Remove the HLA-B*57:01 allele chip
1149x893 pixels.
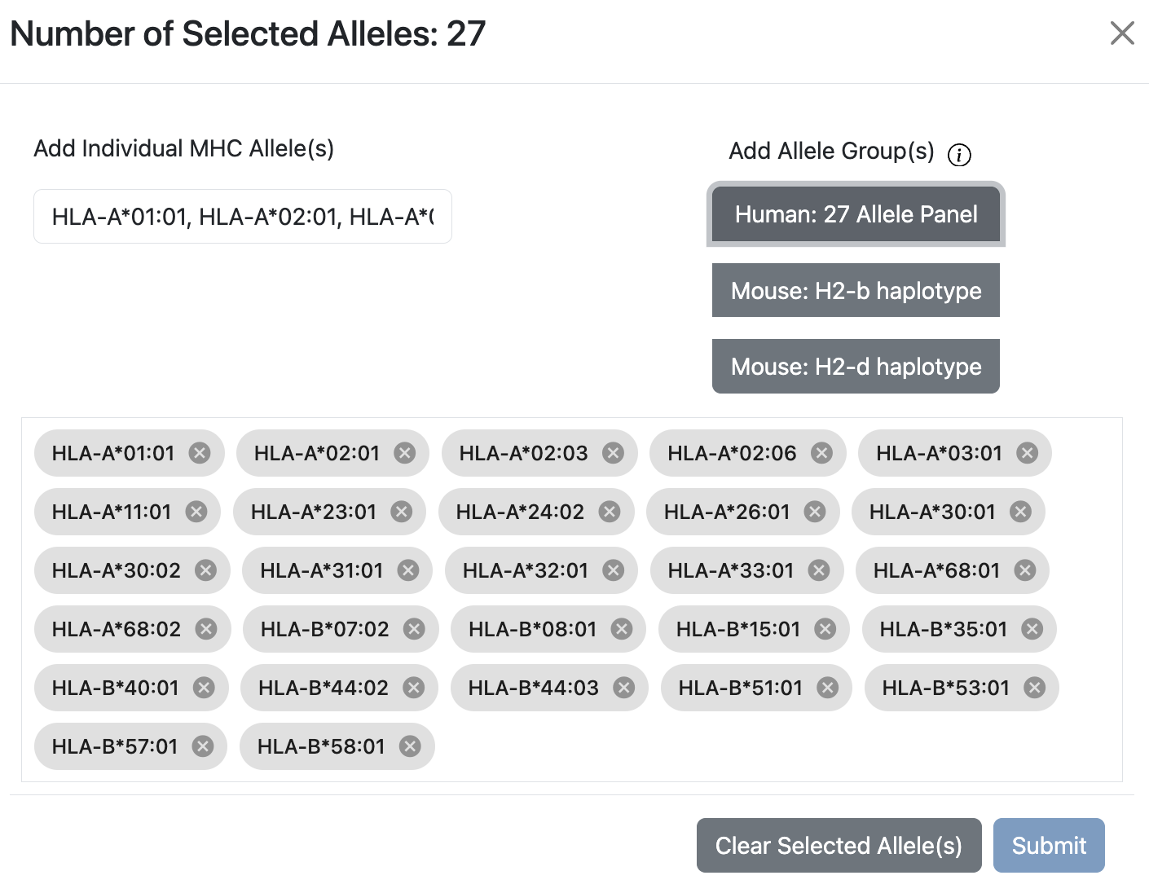coord(202,746)
